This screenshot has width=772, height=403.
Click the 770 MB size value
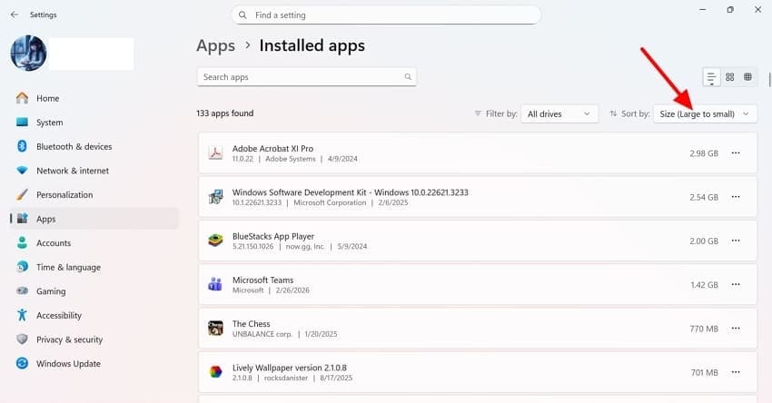(704, 329)
